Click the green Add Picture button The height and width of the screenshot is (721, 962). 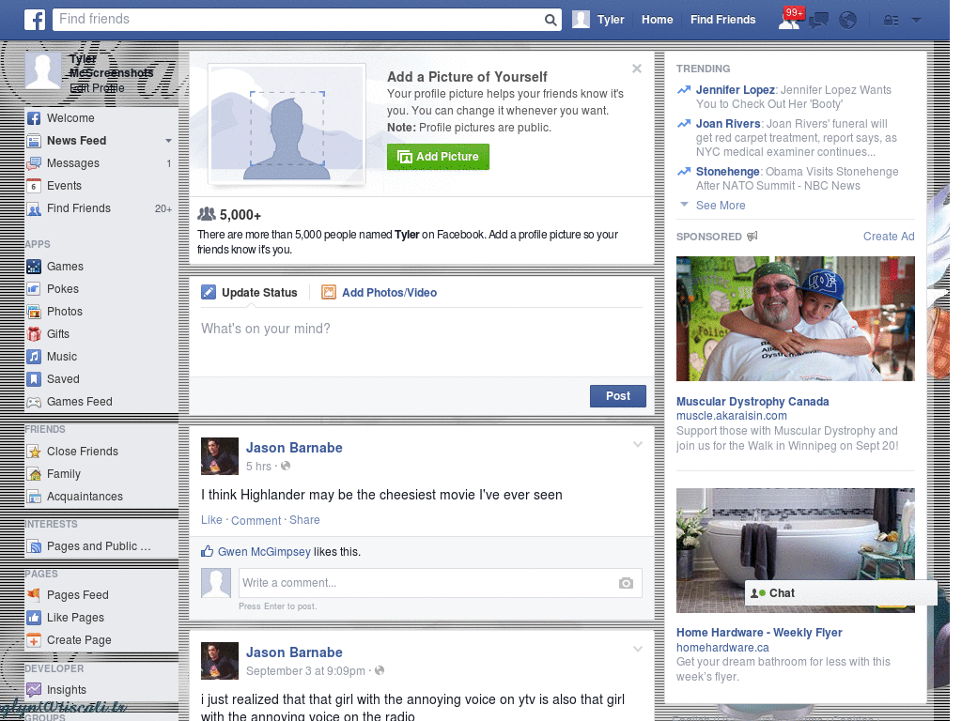438,157
